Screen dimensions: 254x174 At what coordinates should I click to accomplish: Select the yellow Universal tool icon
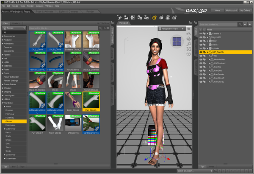[155, 17]
